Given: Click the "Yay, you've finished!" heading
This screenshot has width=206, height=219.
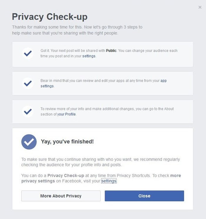Looking at the screenshot, I should coord(67,142).
